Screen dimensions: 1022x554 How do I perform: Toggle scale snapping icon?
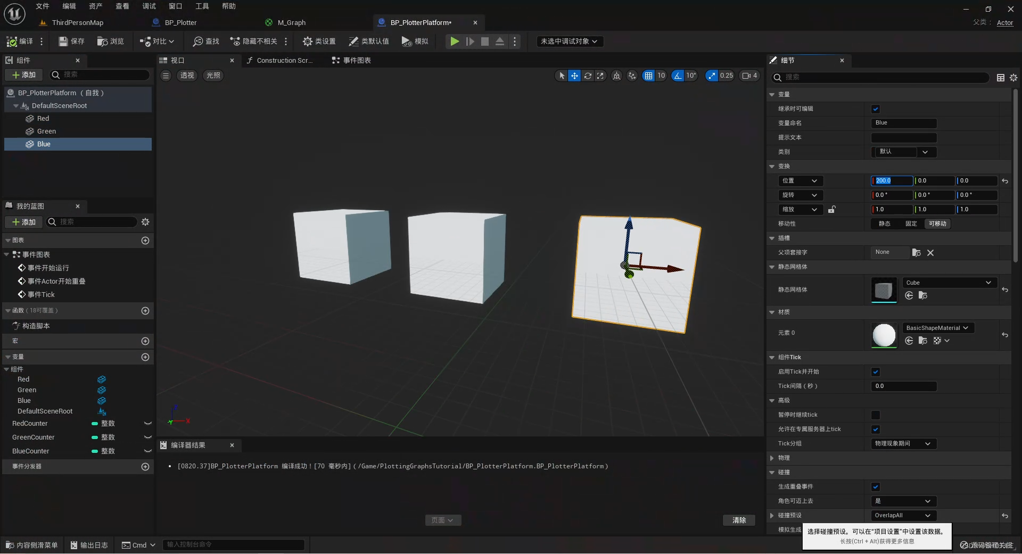pyautogui.click(x=712, y=76)
